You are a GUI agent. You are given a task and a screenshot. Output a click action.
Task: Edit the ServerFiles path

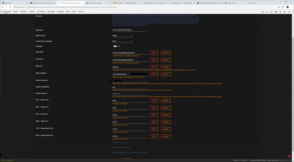(154, 60)
